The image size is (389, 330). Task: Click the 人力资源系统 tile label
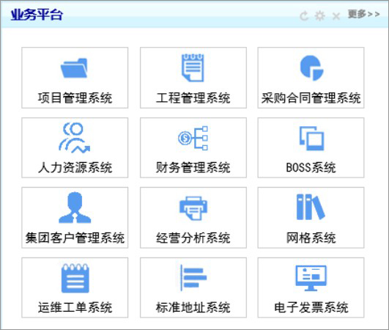(x=75, y=167)
